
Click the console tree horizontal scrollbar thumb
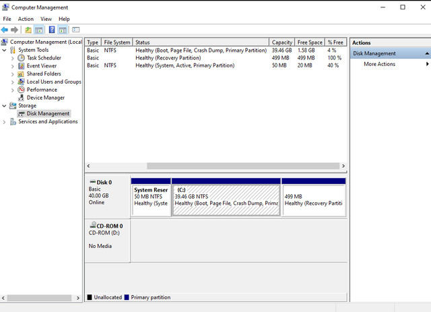point(39,298)
